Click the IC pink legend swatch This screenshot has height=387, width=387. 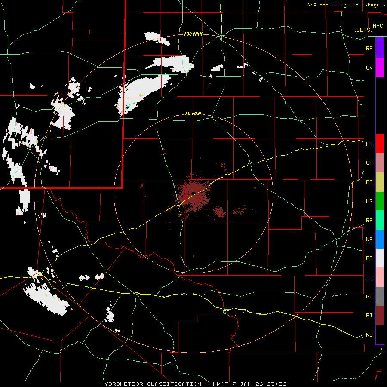(380, 277)
